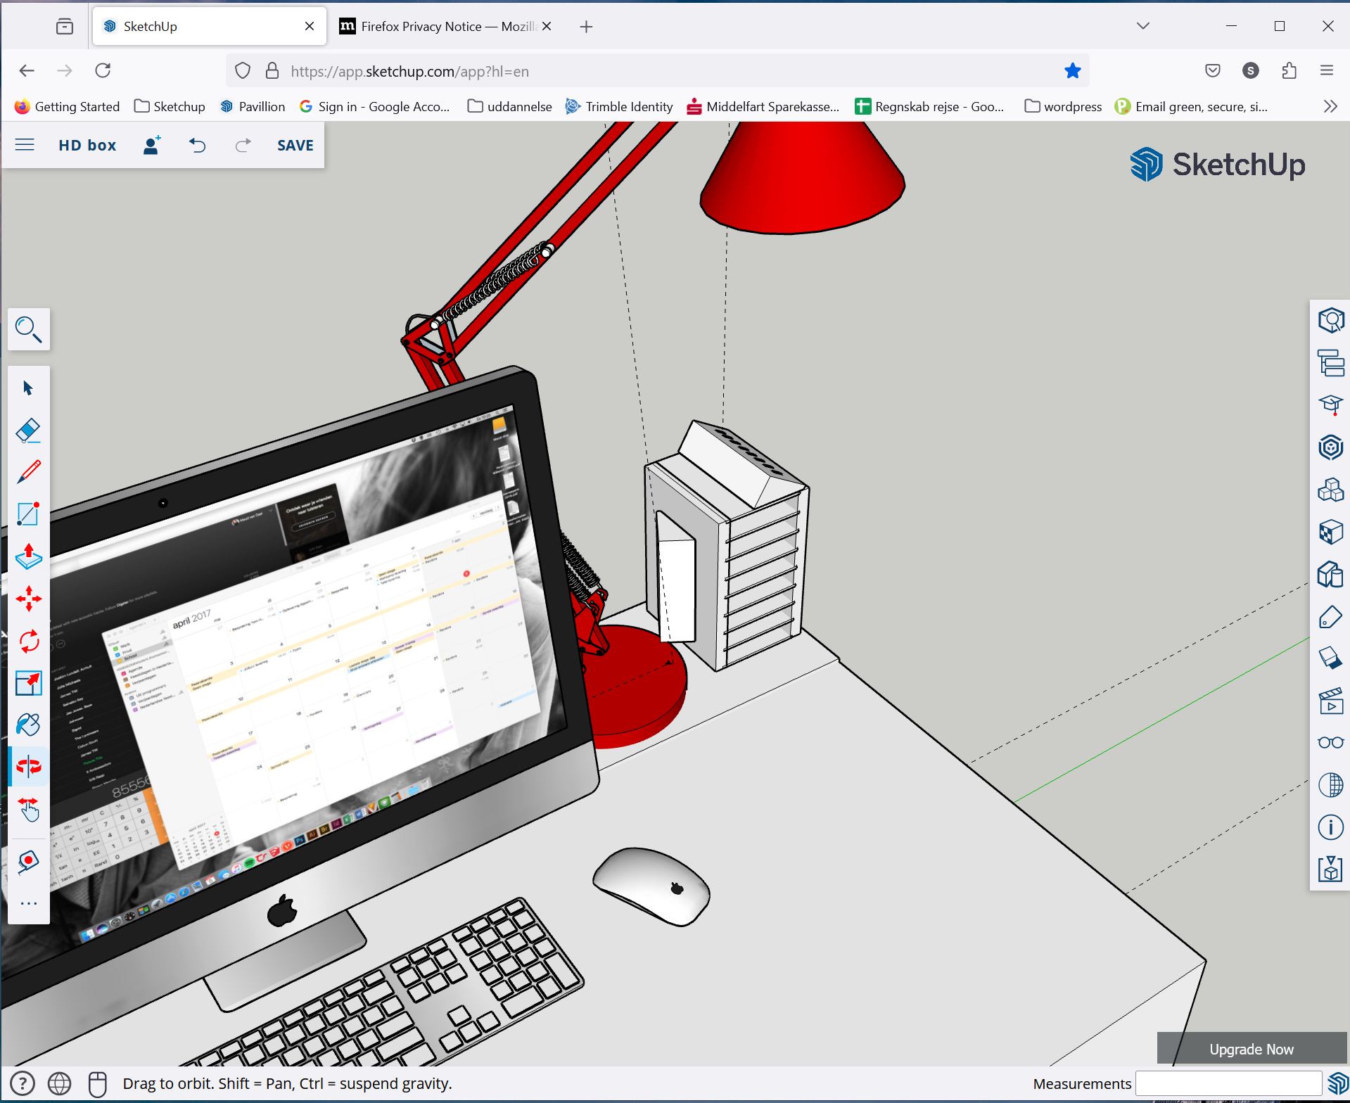Open the wordpress bookmarks folder
Image resolution: width=1350 pixels, height=1103 pixels.
pos(1064,106)
